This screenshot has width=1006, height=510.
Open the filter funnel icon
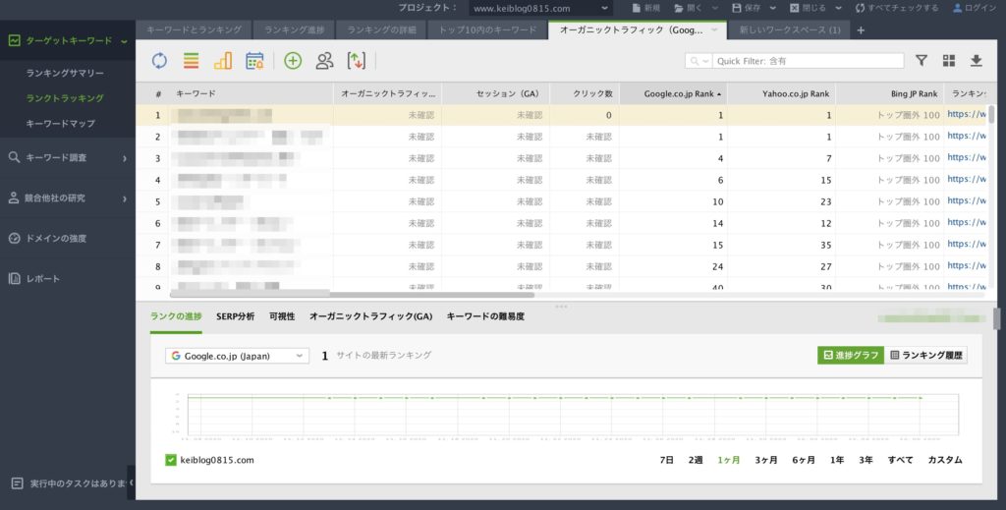(x=922, y=60)
